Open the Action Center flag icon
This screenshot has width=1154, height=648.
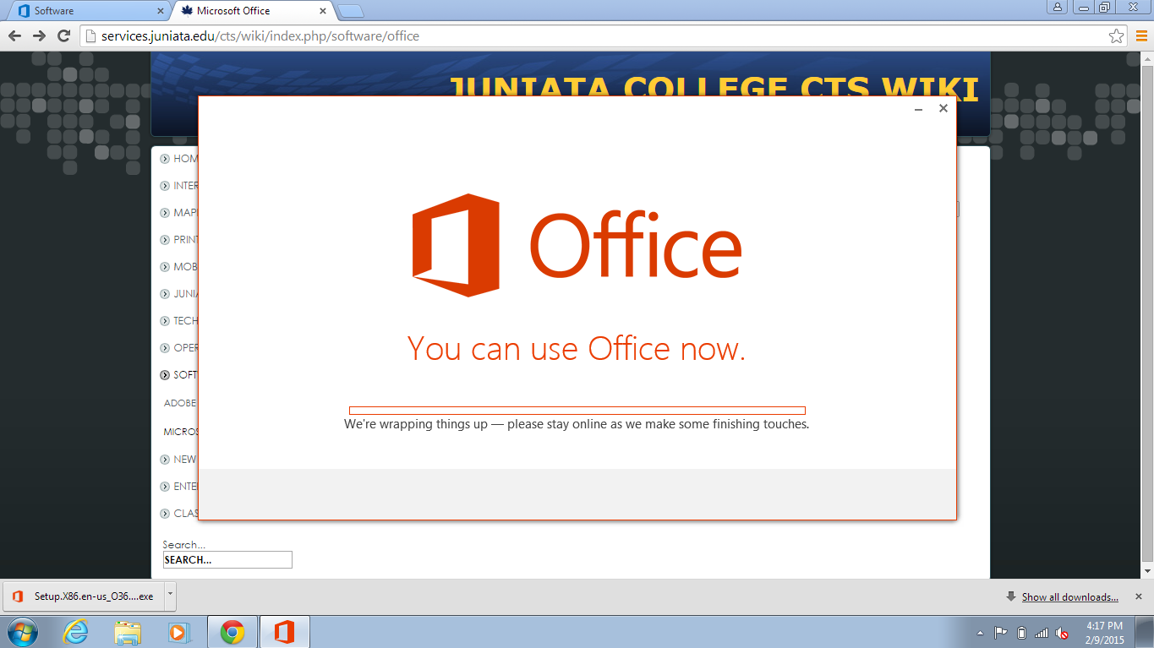1000,633
